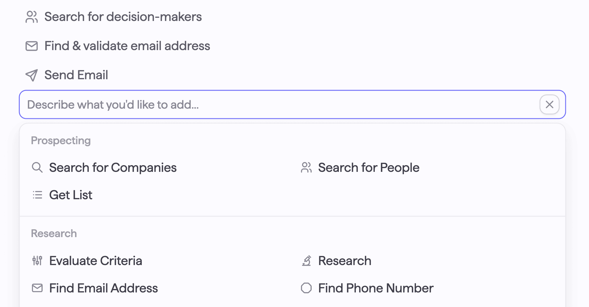Choose 'Search for Companies' option

click(x=113, y=167)
